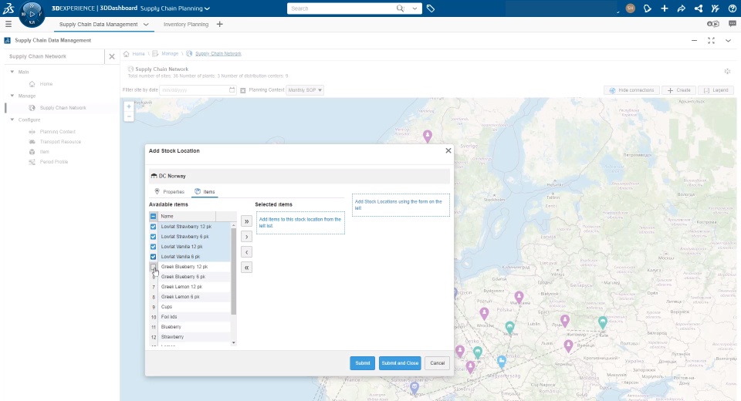
Task: Toggle the checkbox beside Planning Context
Action: click(x=243, y=90)
